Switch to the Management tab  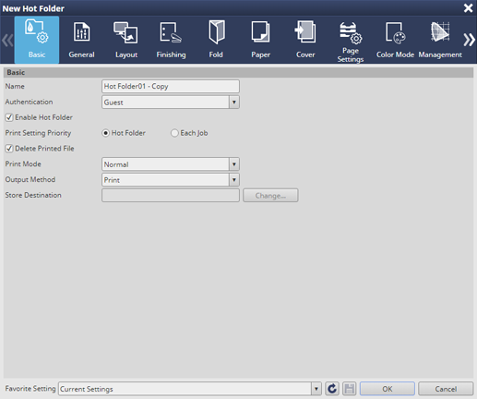coord(440,40)
